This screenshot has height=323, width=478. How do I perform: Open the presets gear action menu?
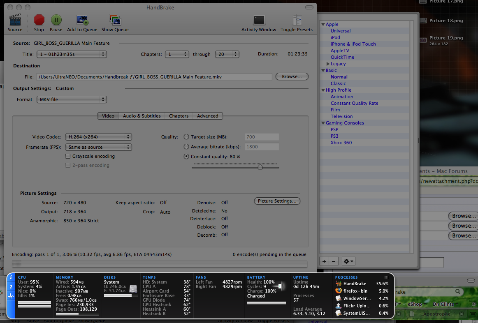pyautogui.click(x=348, y=261)
